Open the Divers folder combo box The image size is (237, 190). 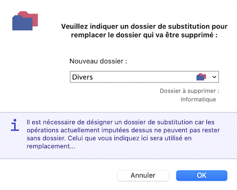144,77
